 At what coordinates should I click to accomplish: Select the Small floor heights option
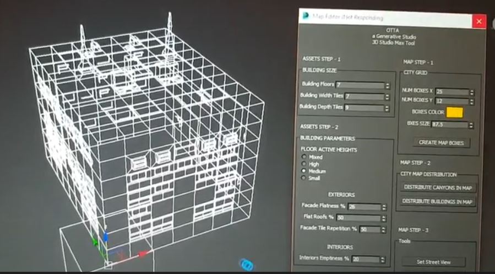304,178
